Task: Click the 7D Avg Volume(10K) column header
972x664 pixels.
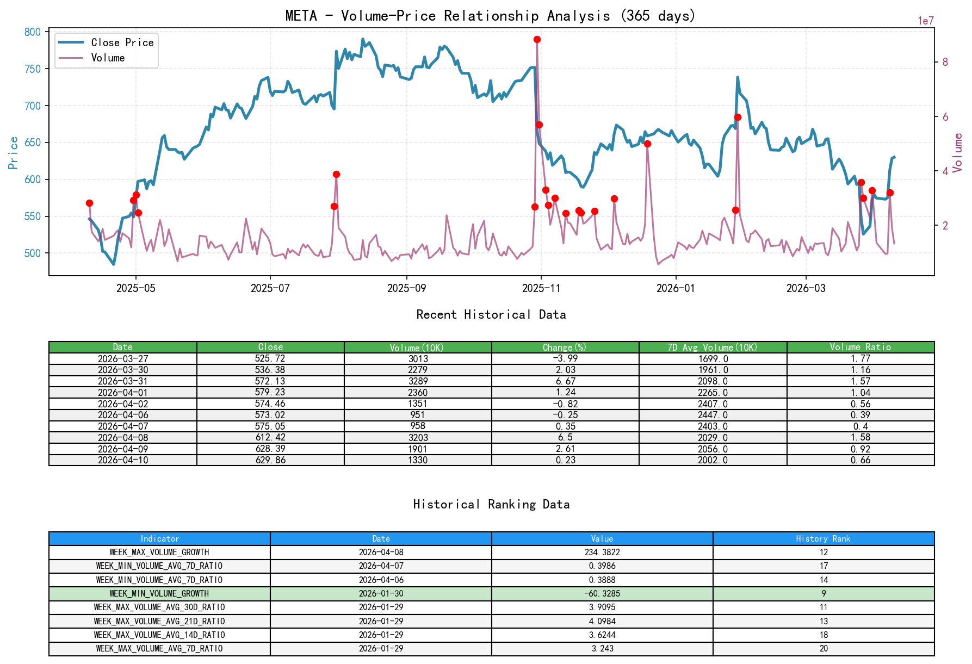Action: coord(713,347)
